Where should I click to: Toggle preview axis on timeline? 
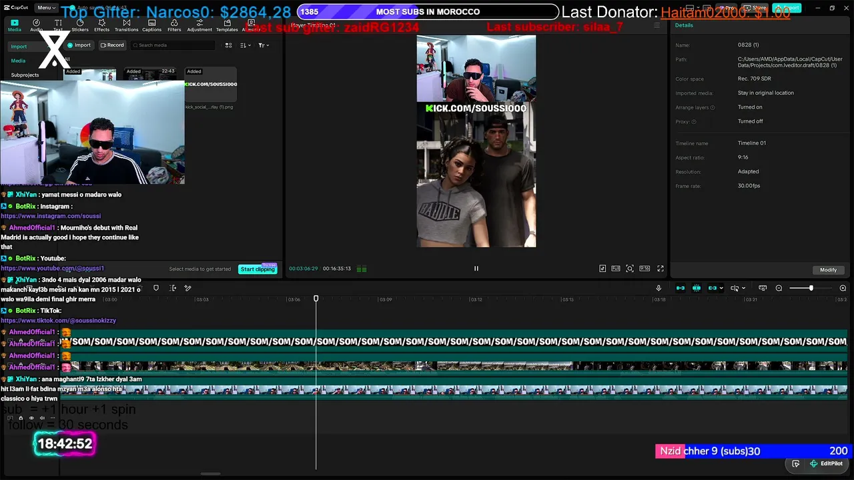(x=735, y=288)
